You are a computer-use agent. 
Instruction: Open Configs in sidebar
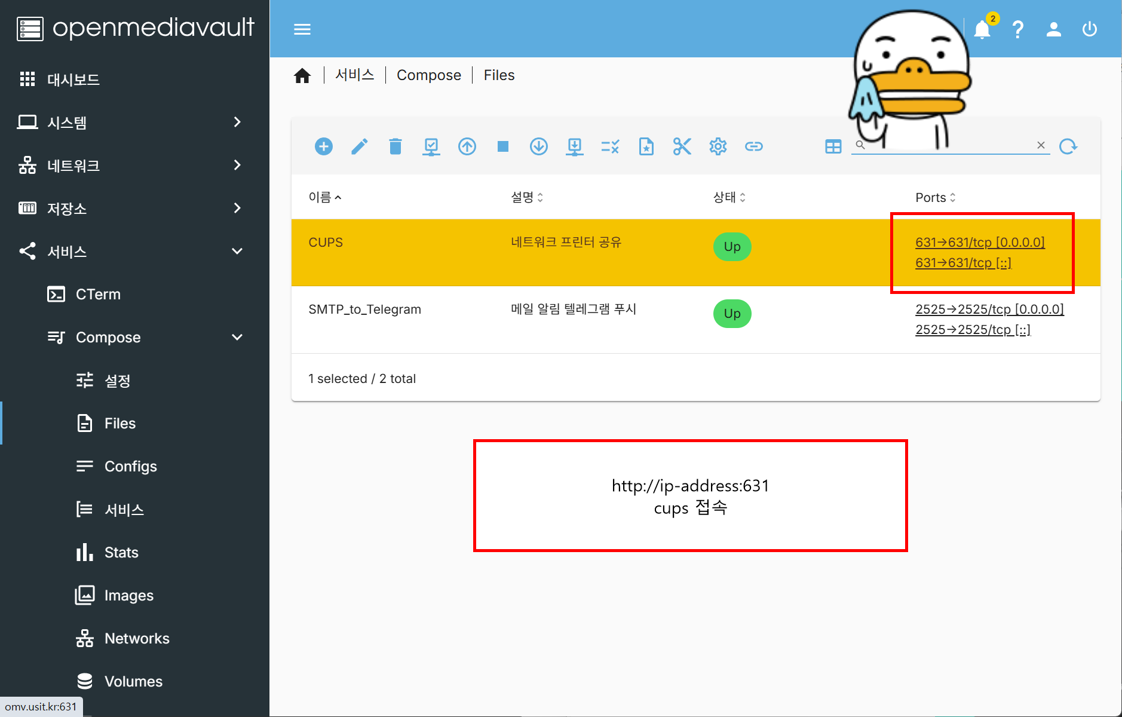click(x=134, y=466)
